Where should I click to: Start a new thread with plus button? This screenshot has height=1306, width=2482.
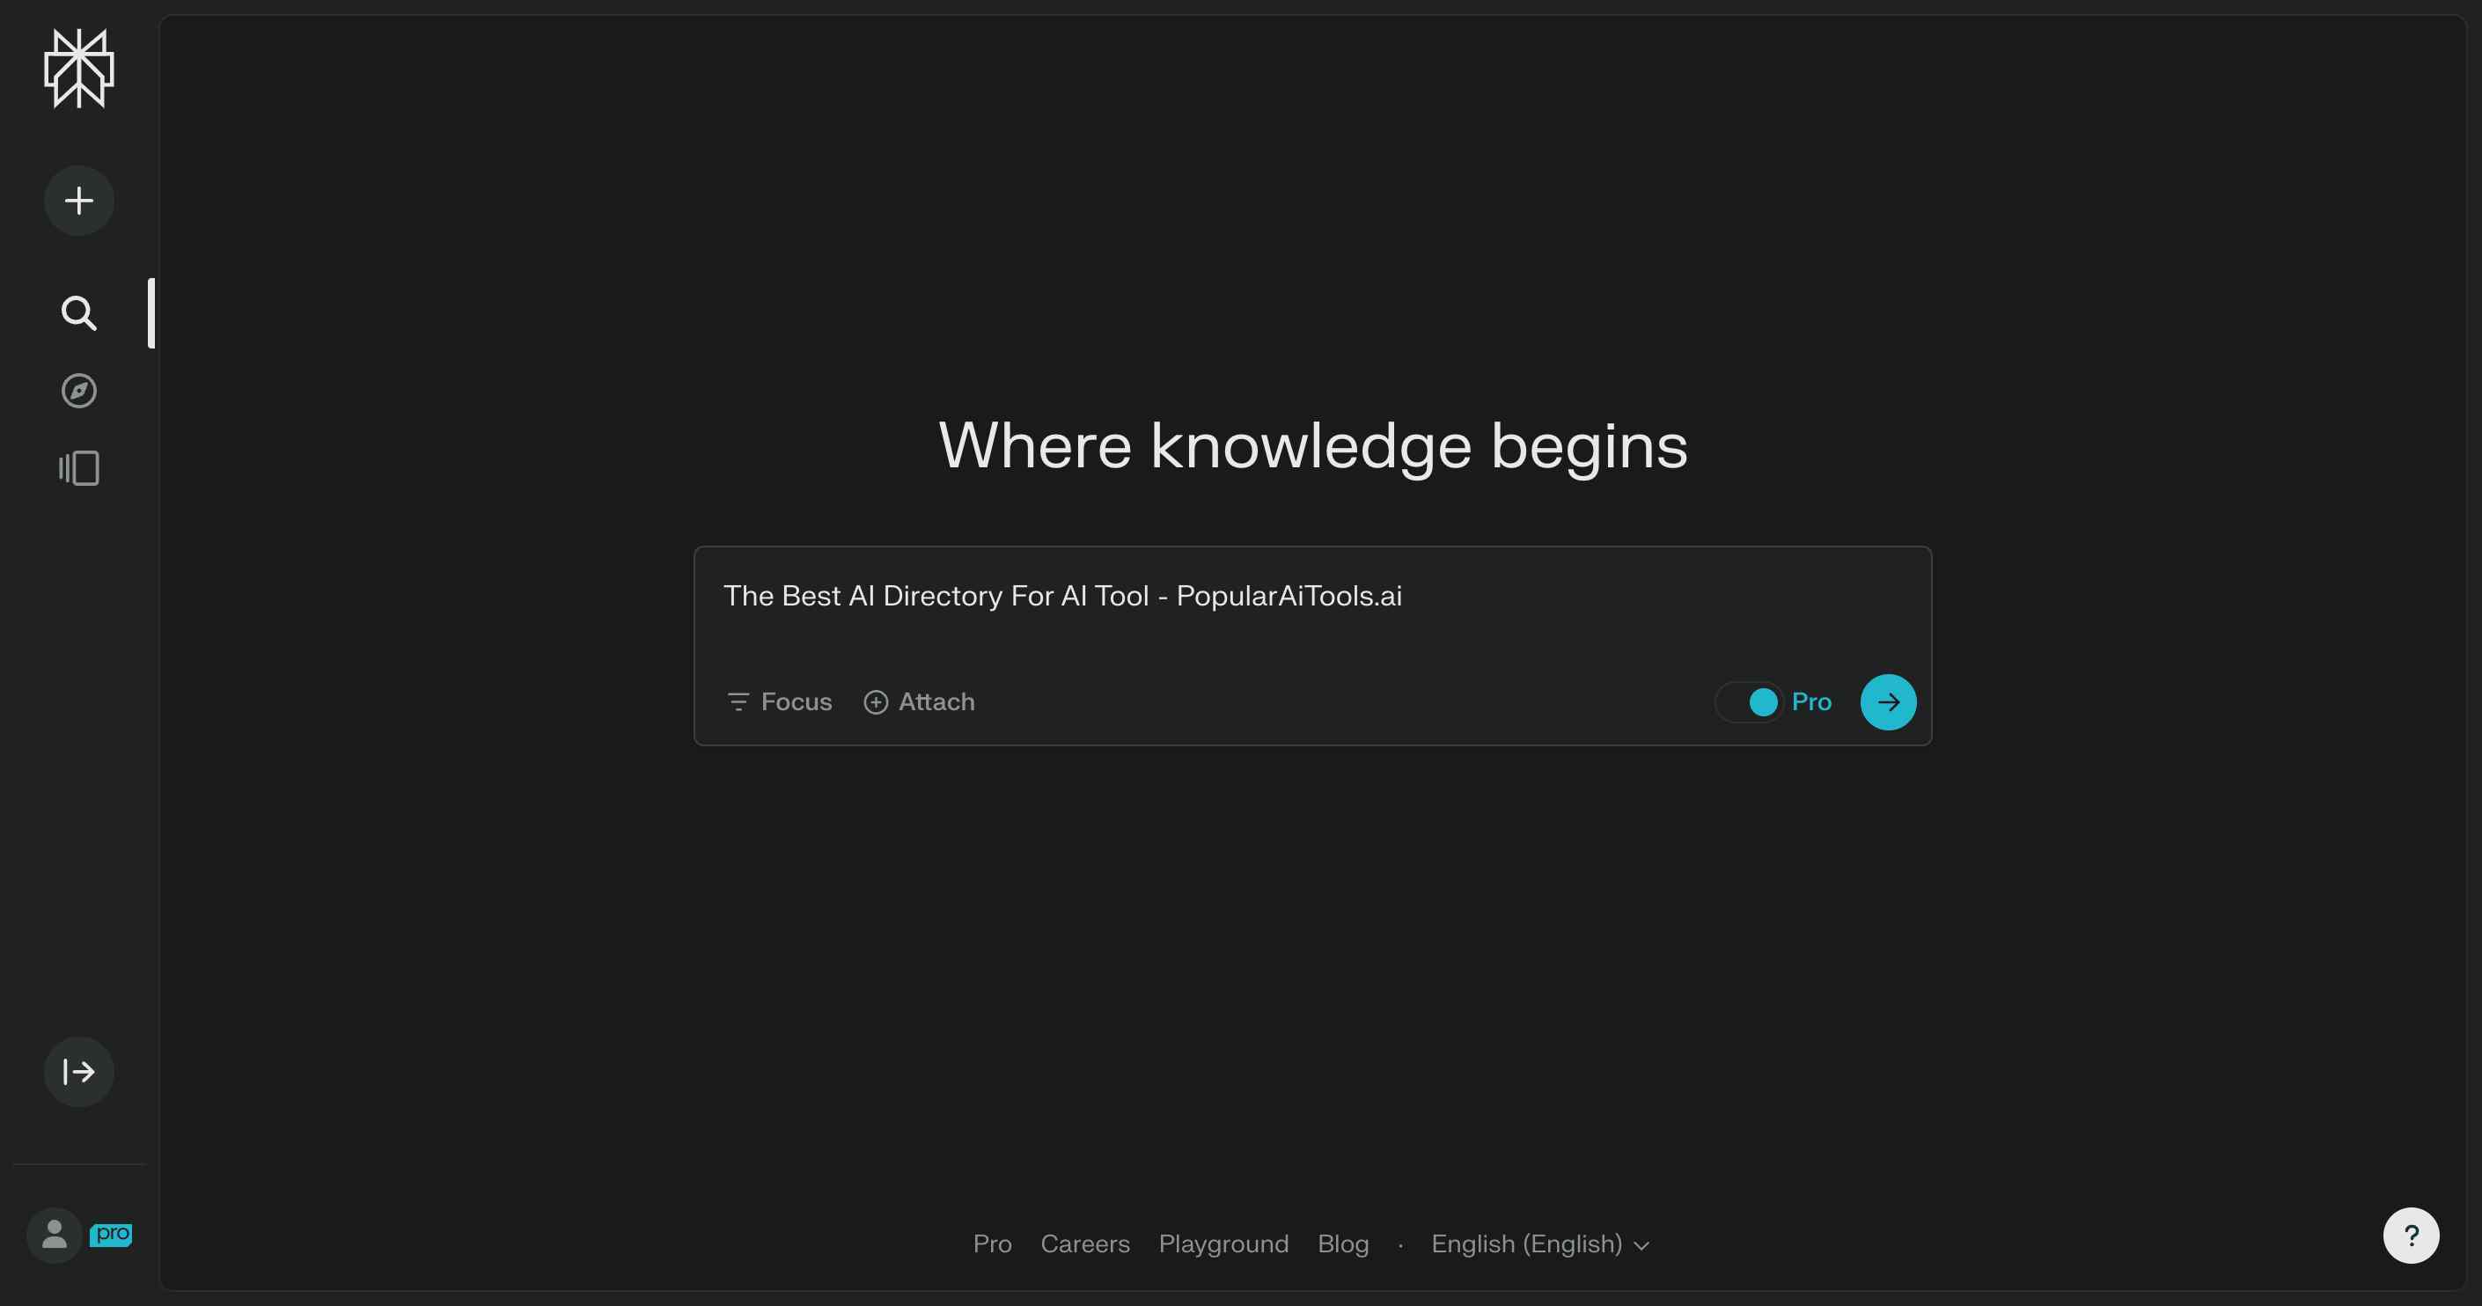click(x=79, y=201)
